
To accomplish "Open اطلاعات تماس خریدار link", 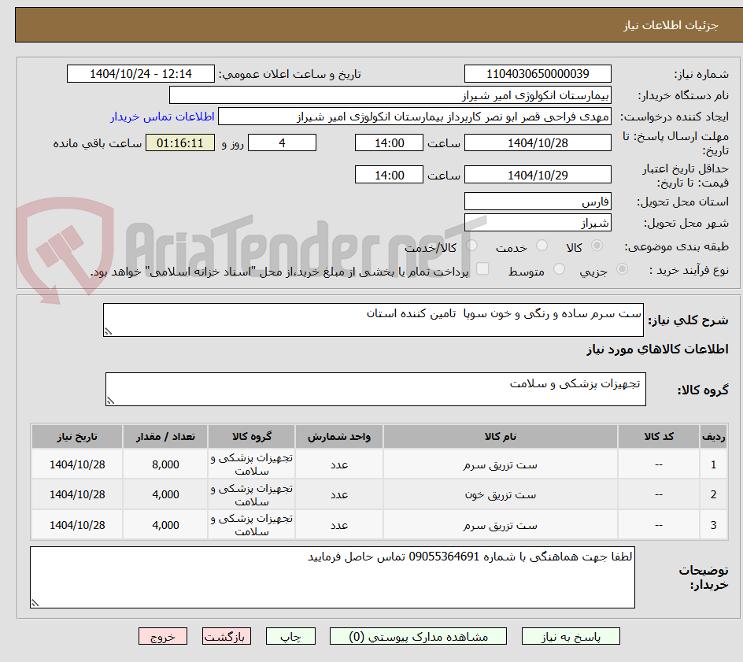I will click(162, 116).
